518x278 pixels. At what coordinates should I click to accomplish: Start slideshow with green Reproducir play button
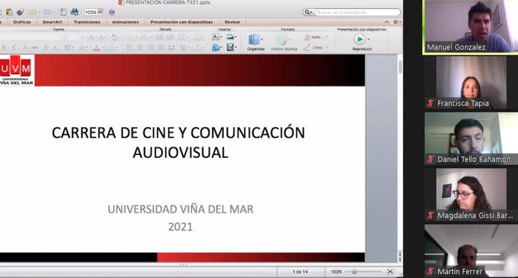pos(359,39)
